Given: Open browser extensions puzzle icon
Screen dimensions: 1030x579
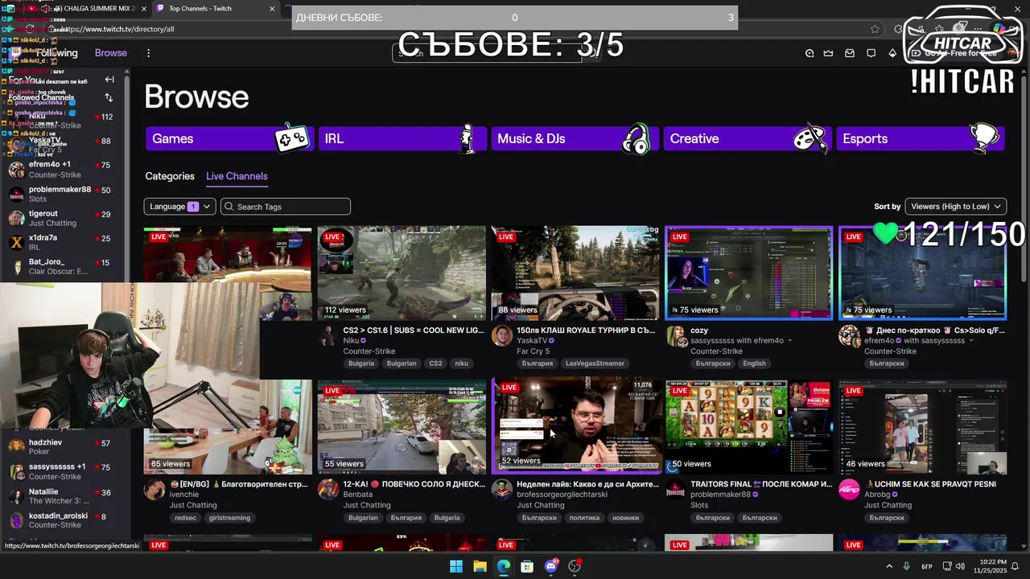Looking at the screenshot, I should pyautogui.click(x=899, y=29).
